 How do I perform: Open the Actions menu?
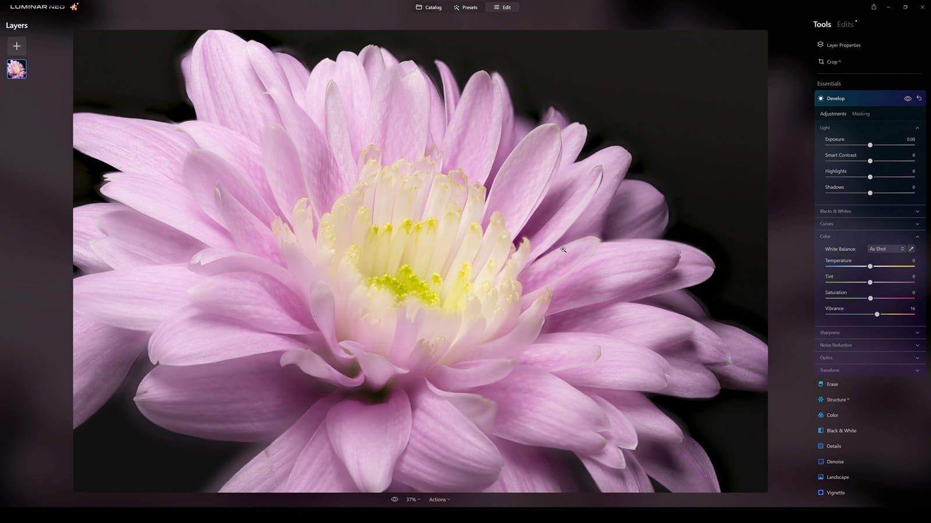(439, 500)
